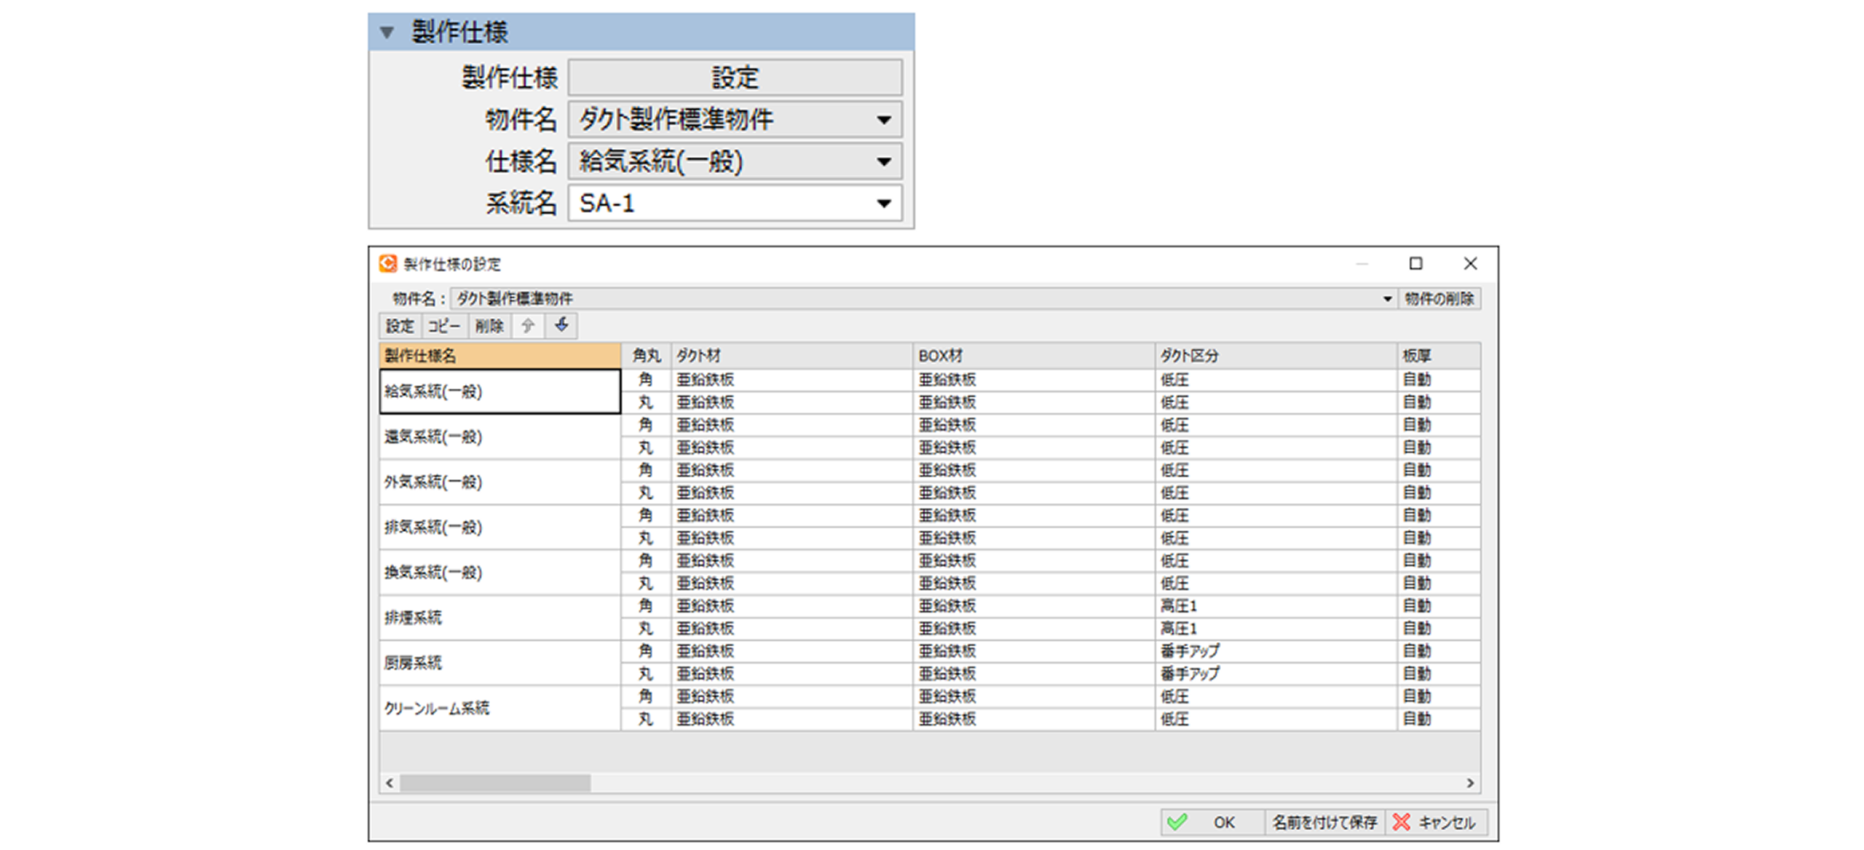Click the 設定 toolbar button in dialog
The image size is (1864, 850).
tap(400, 326)
